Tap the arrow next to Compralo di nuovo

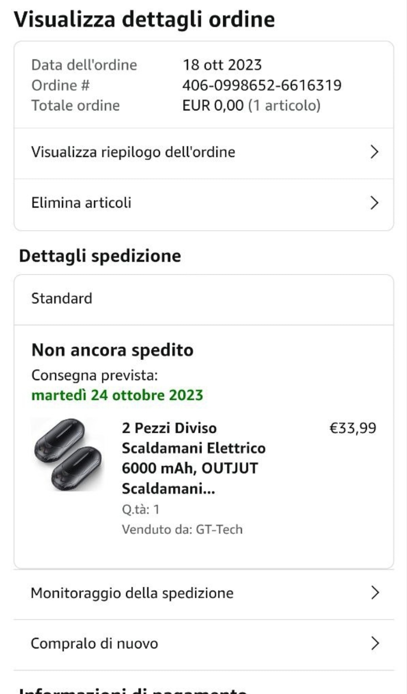click(375, 643)
